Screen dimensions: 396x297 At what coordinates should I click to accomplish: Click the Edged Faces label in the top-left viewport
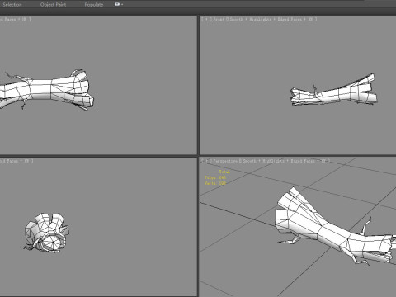9,19
